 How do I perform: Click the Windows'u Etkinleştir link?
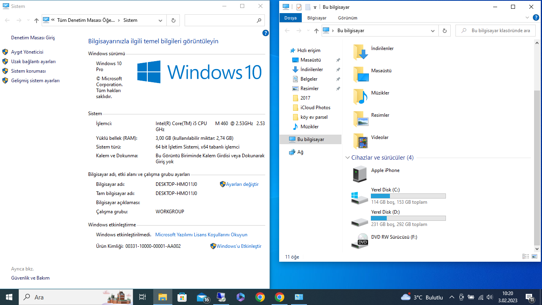coord(239,246)
